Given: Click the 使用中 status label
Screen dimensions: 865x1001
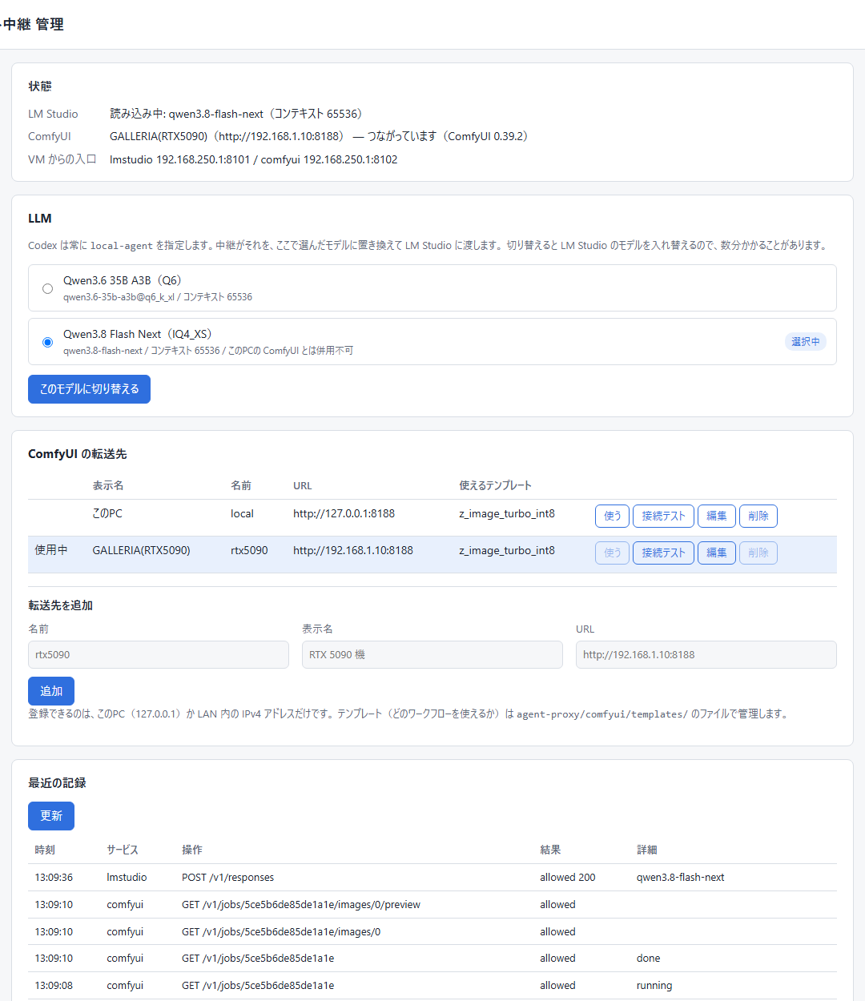Looking at the screenshot, I should [x=51, y=550].
